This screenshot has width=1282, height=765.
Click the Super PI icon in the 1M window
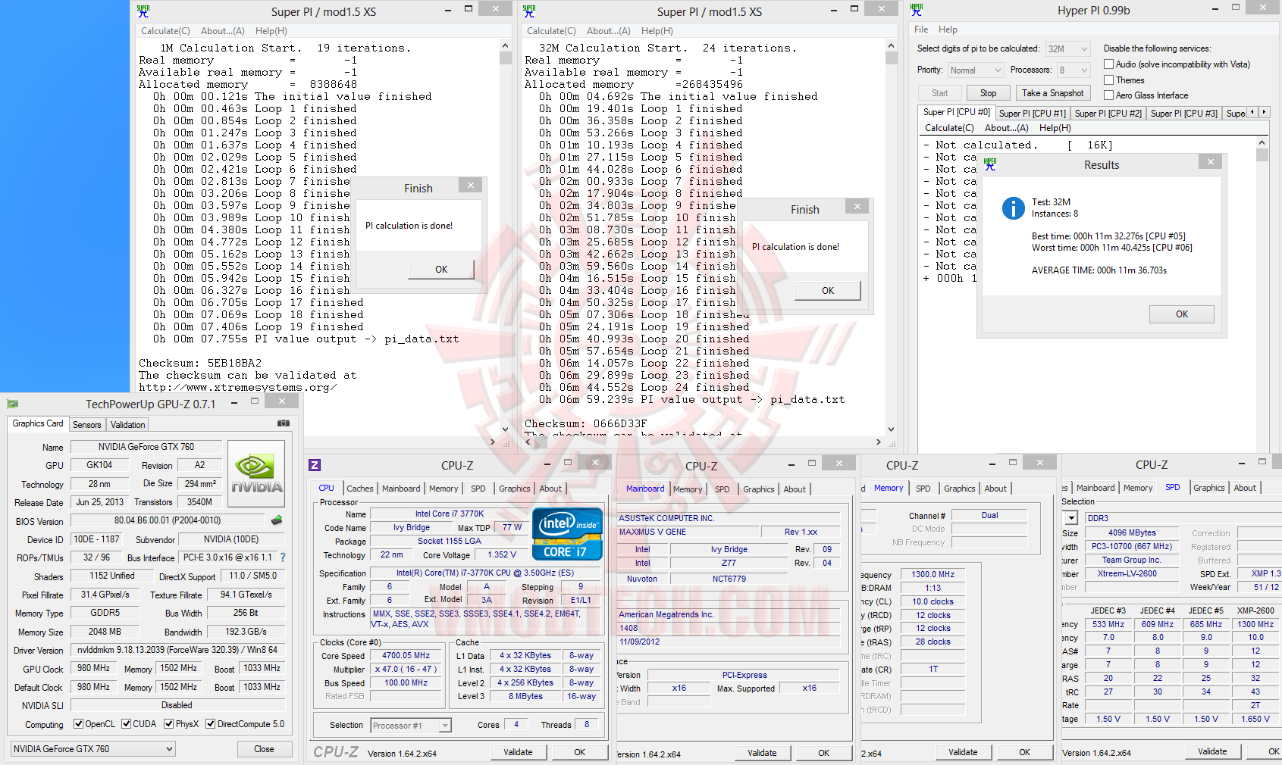click(143, 11)
